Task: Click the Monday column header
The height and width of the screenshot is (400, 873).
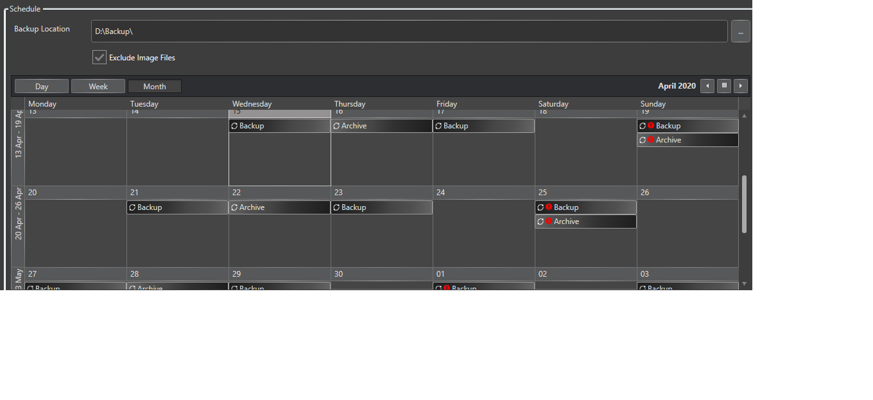Action: [x=42, y=104]
